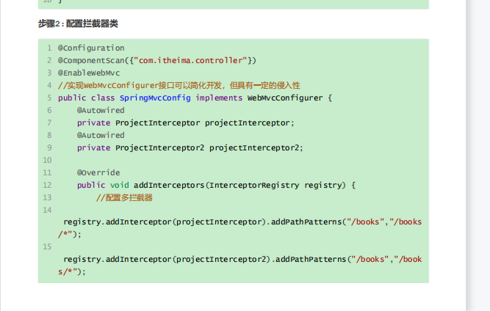Click line number 12 in the gutter
The image size is (490, 311).
pyautogui.click(x=47, y=185)
